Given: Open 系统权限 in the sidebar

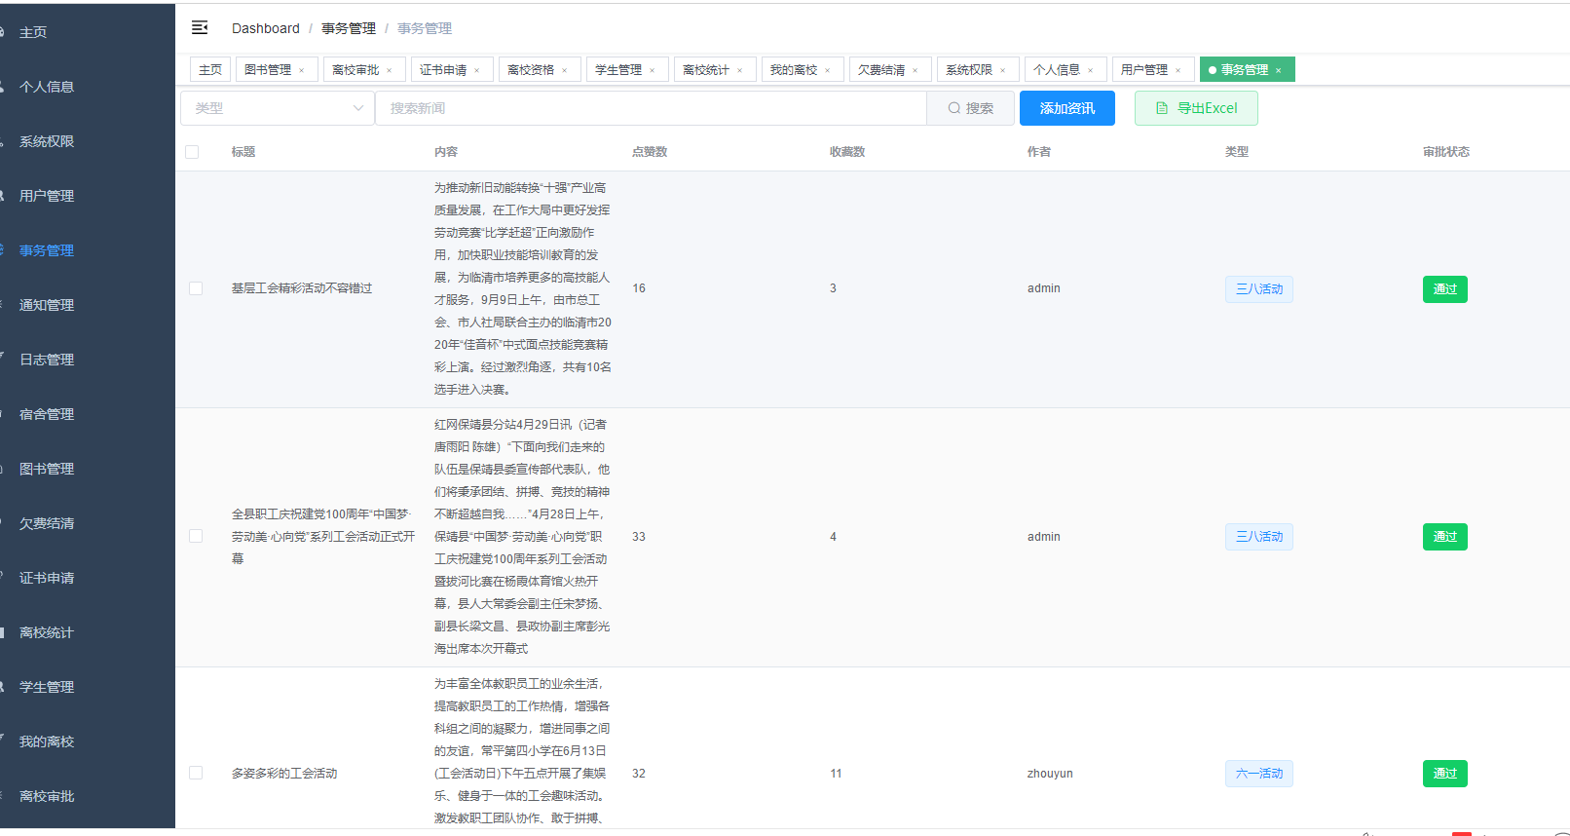Looking at the screenshot, I should (88, 141).
